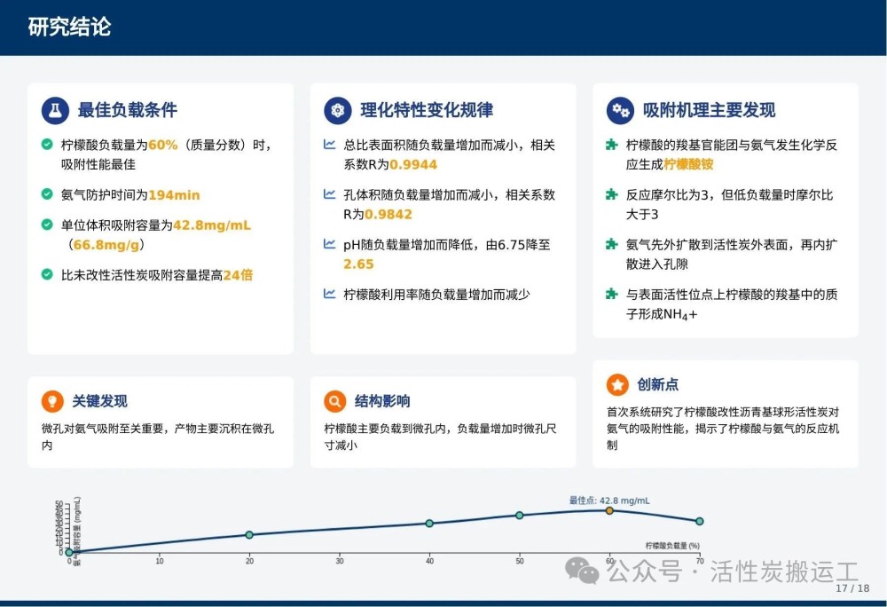Click the flask icon beside 最佳负载条件

[55, 110]
